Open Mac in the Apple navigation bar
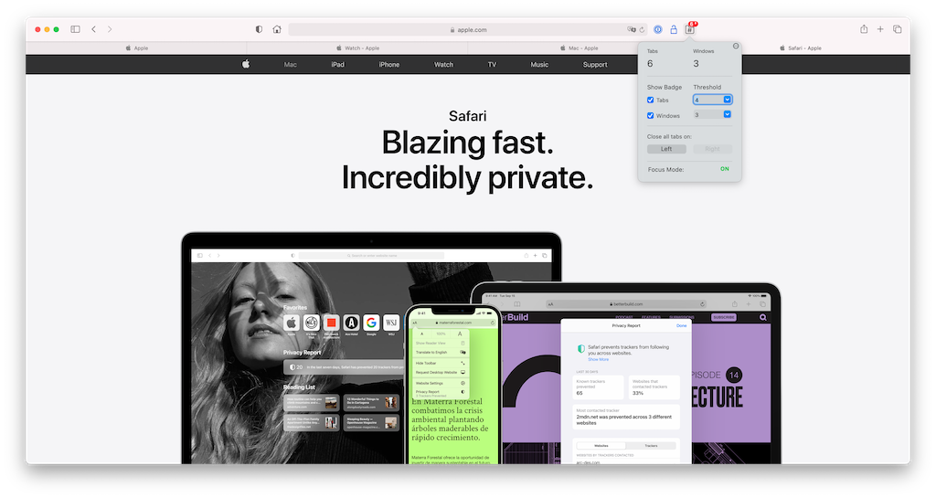Viewport: 936px width, 498px height. tap(290, 64)
